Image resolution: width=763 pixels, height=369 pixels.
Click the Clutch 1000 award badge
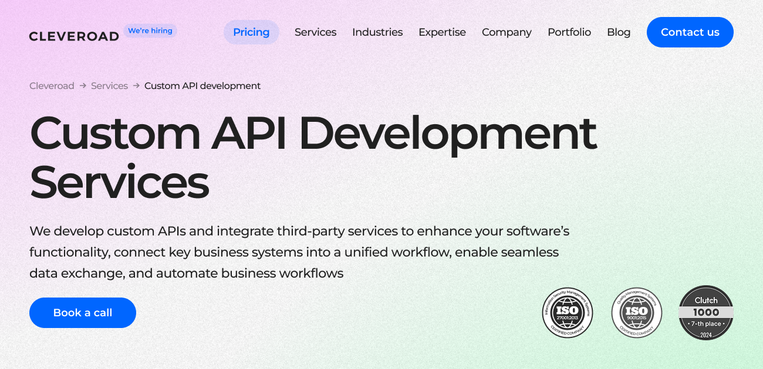[x=706, y=313]
